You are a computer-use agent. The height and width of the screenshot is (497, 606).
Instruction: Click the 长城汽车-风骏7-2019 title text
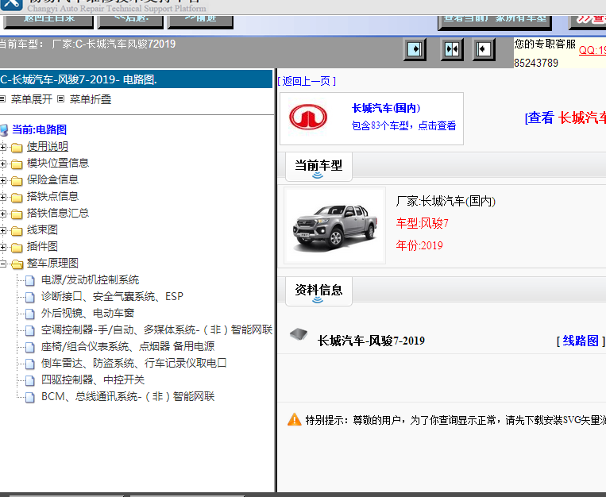pos(371,341)
